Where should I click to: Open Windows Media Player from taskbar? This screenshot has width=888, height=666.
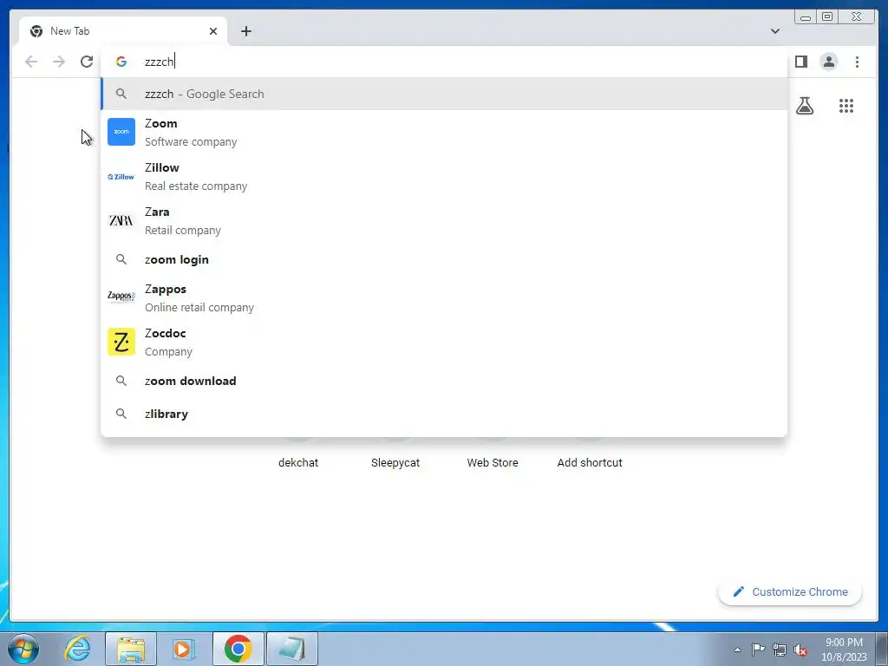(x=184, y=649)
